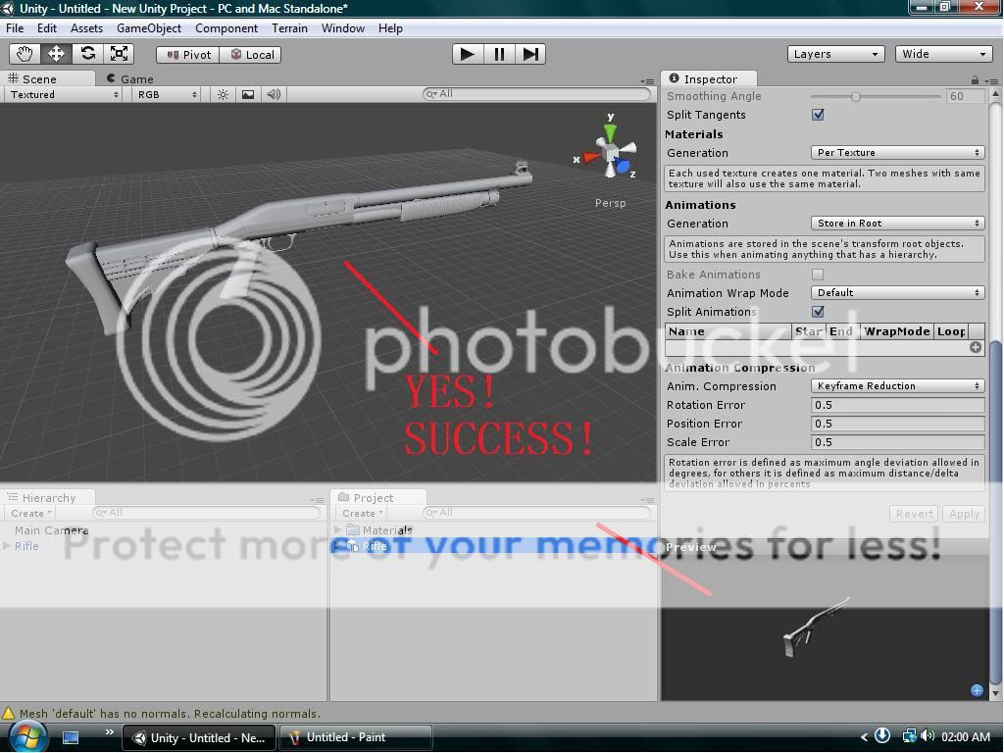This screenshot has width=1004, height=753.
Task: Open the Animations Generation dropdown
Action: tap(895, 223)
